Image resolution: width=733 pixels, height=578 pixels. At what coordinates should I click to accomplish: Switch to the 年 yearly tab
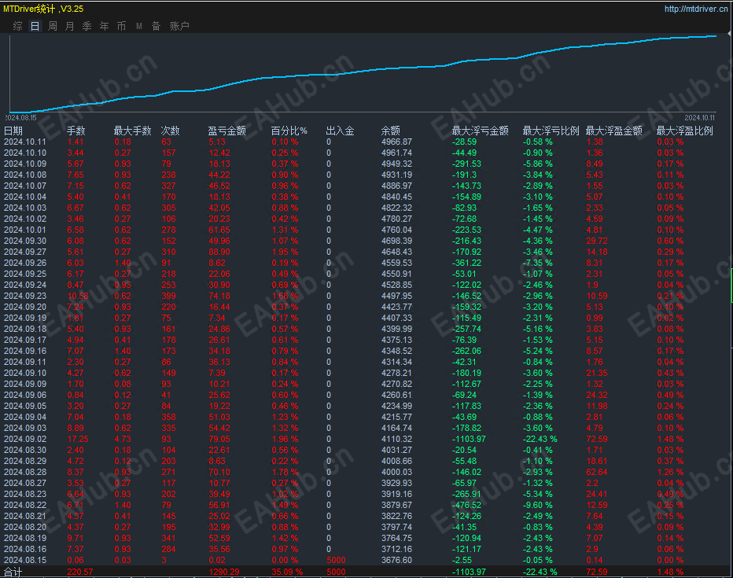(105, 26)
